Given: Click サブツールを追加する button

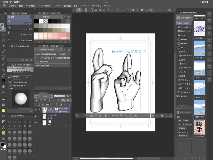Looking at the screenshot, I should click(x=20, y=46).
